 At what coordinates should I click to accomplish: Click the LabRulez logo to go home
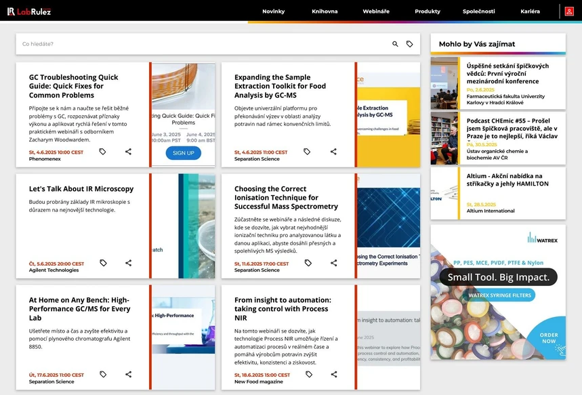[x=30, y=10]
